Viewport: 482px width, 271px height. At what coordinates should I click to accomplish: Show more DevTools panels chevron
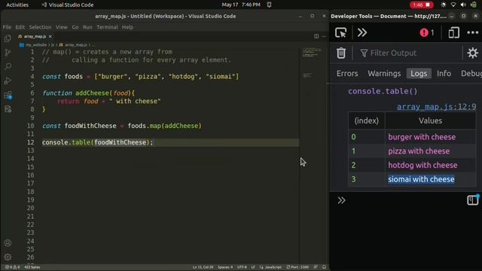coord(362,32)
